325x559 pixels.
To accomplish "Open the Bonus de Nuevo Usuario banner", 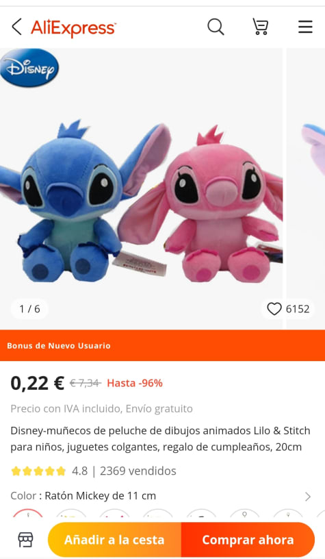I will 162,345.
